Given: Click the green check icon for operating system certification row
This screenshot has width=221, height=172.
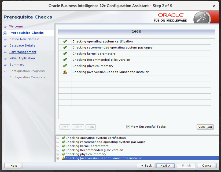Looking at the screenshot, I should tap(65, 41).
